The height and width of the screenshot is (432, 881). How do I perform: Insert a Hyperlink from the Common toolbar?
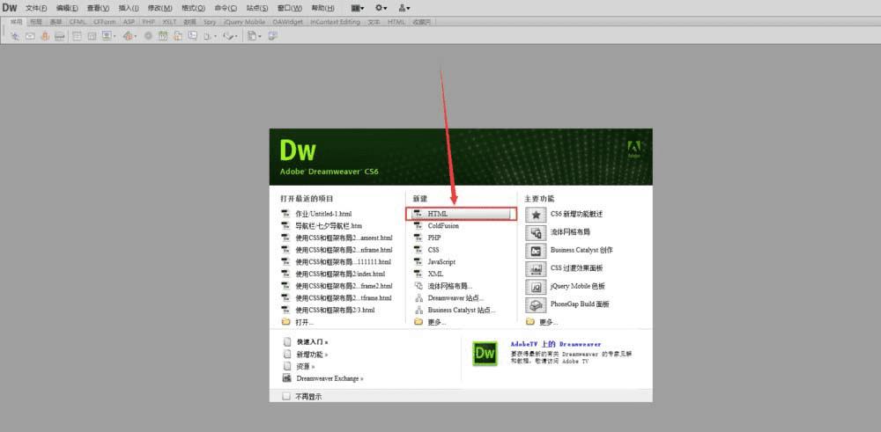pos(15,36)
